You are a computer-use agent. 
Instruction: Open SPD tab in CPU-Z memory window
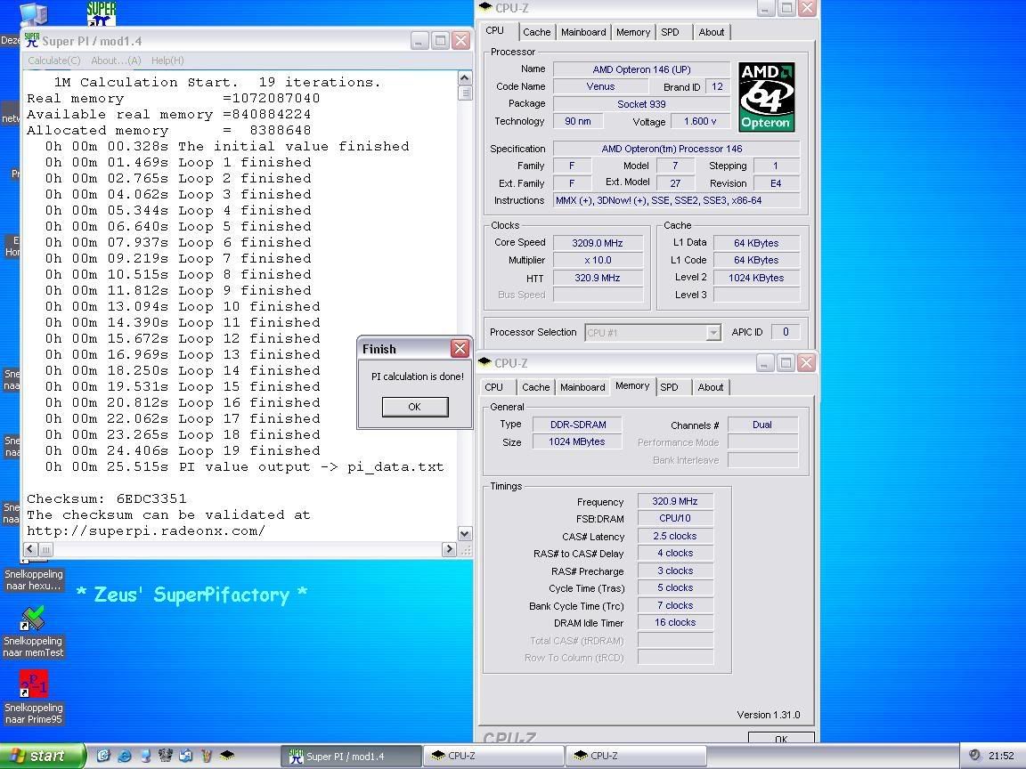(669, 387)
